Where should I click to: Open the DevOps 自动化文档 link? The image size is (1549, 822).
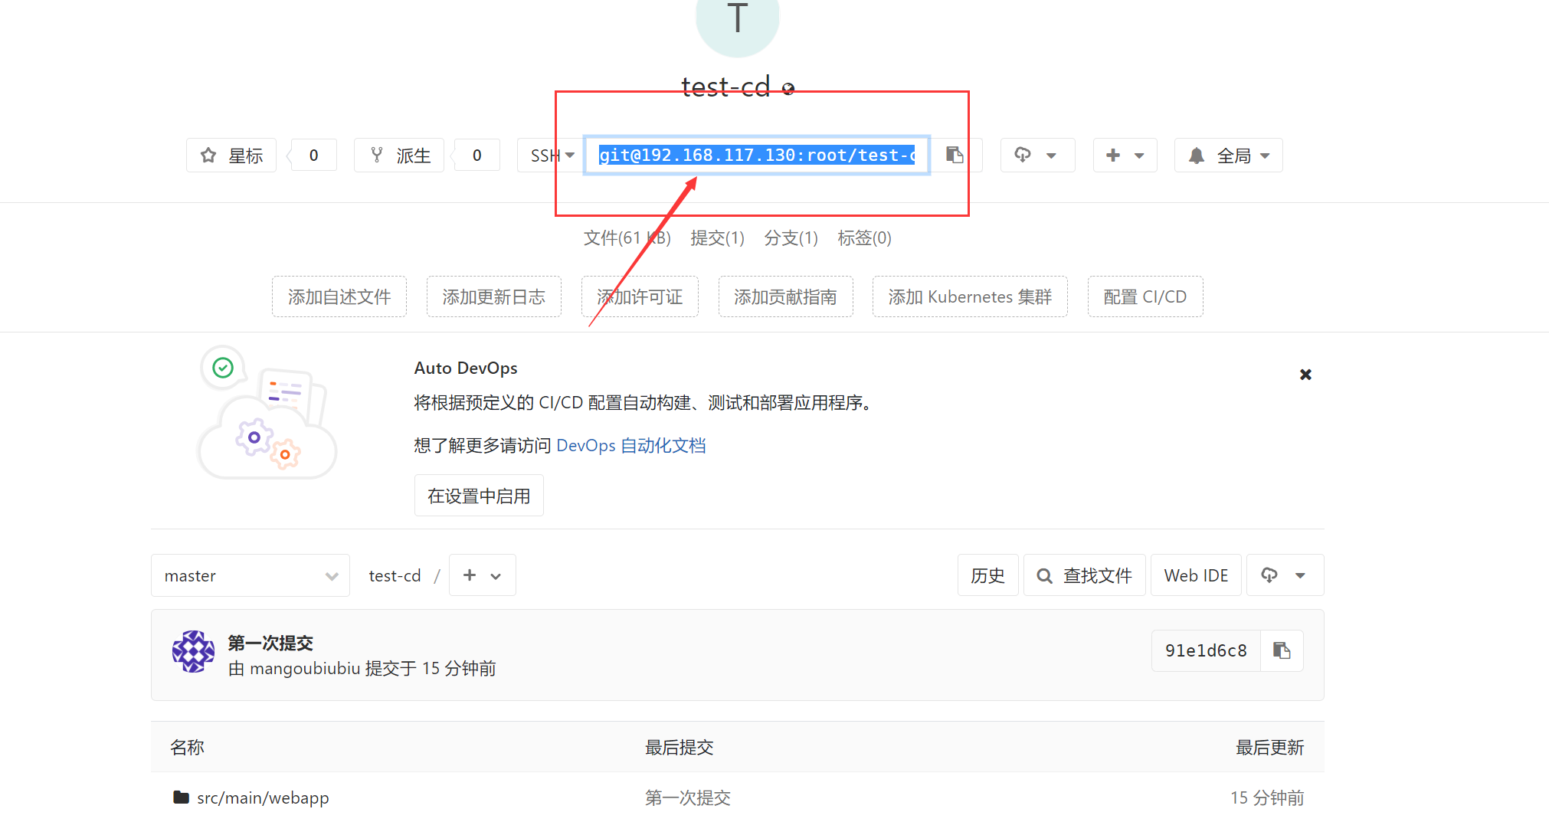[x=631, y=446]
